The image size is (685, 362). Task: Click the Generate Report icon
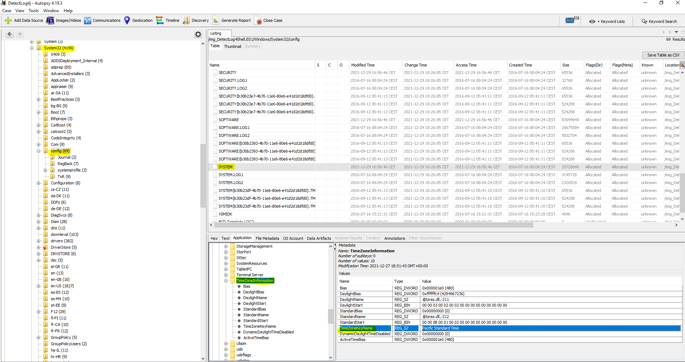tap(216, 20)
